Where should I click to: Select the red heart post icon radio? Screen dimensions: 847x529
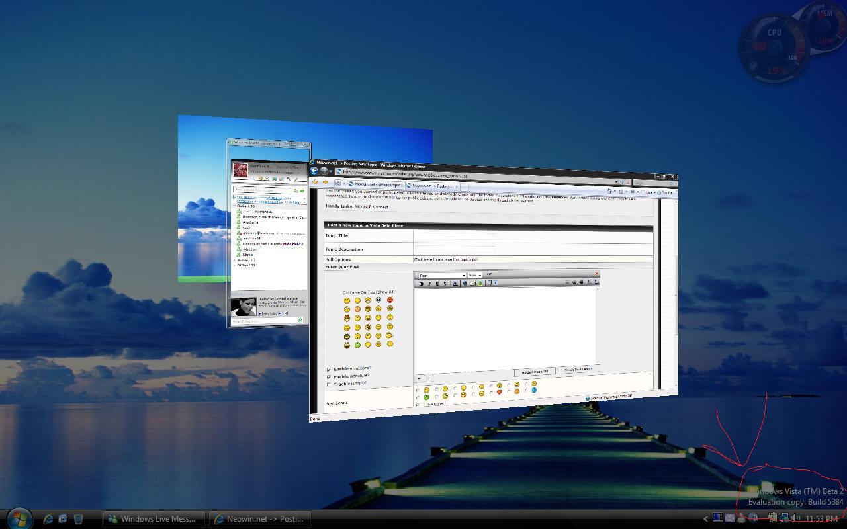click(x=499, y=393)
